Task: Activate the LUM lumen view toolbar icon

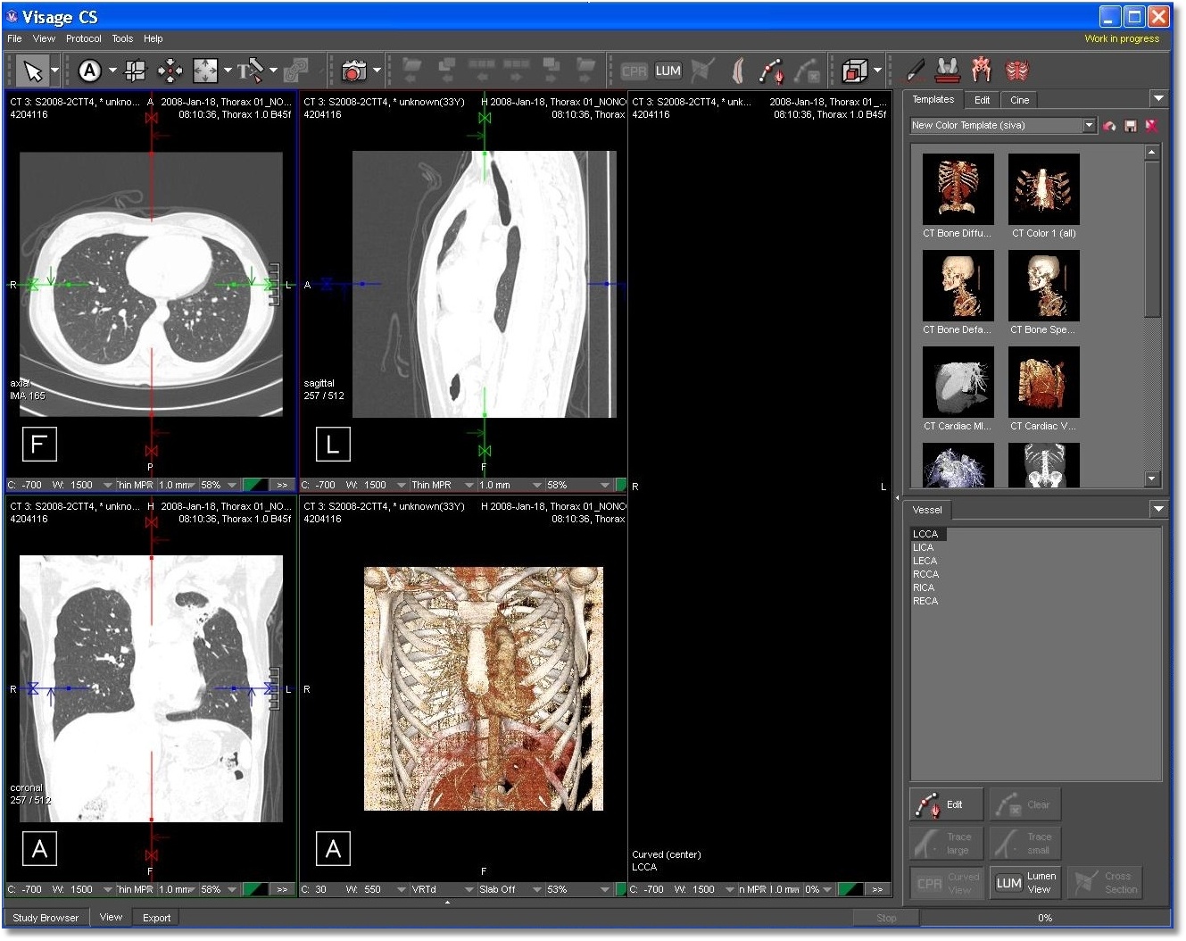Action: click(x=668, y=71)
